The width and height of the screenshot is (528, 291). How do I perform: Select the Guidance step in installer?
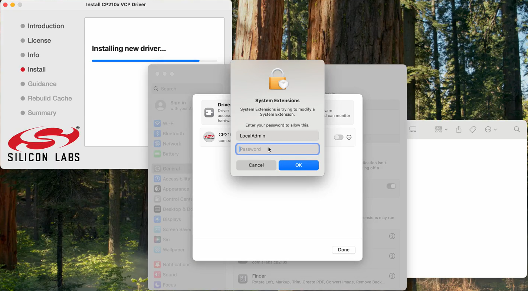pyautogui.click(x=42, y=84)
